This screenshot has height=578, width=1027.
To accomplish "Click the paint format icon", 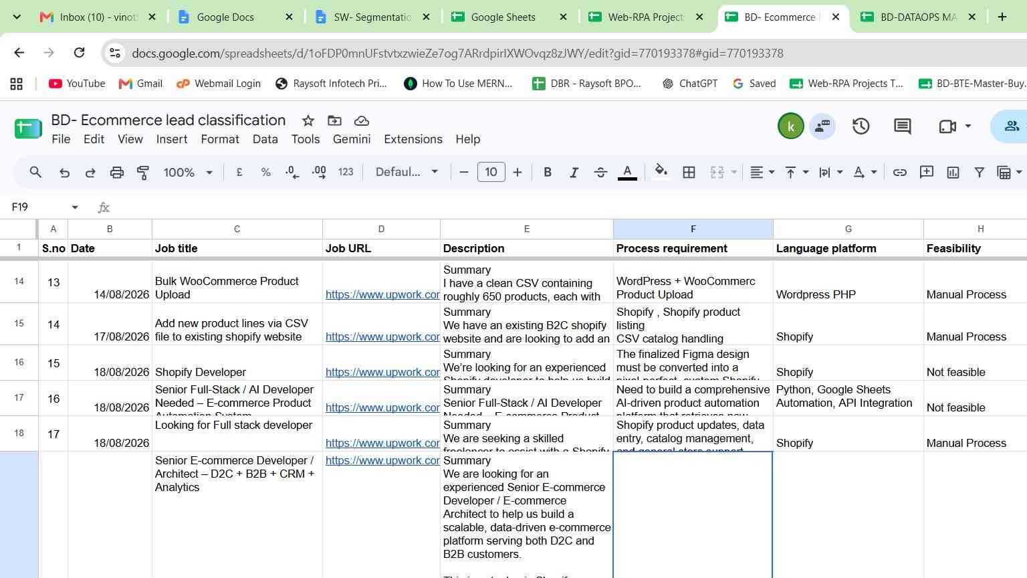I will point(142,173).
